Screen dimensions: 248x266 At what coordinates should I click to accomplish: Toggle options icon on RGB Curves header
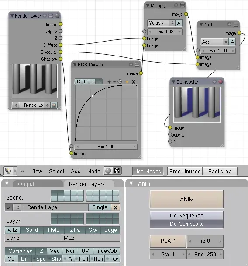(x=137, y=65)
